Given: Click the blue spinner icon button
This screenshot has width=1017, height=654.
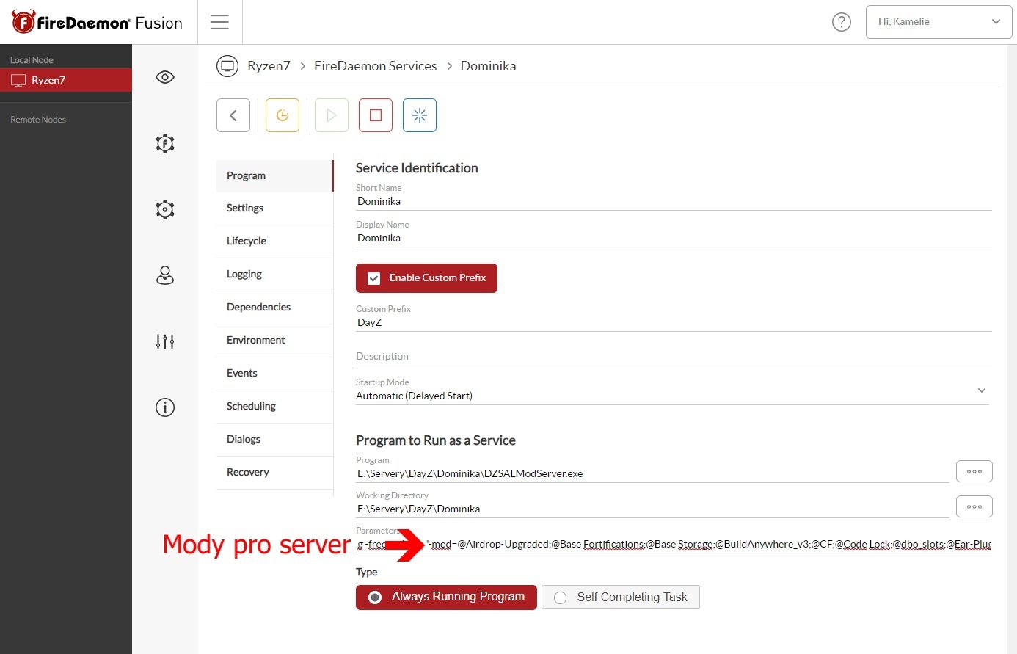Looking at the screenshot, I should pyautogui.click(x=420, y=115).
